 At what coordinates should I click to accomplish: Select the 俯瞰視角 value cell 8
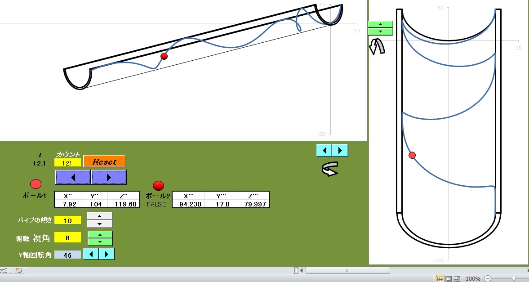tap(67, 238)
